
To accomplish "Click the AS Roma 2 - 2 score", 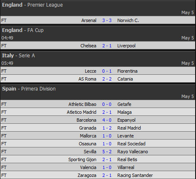I will [x=107, y=79].
